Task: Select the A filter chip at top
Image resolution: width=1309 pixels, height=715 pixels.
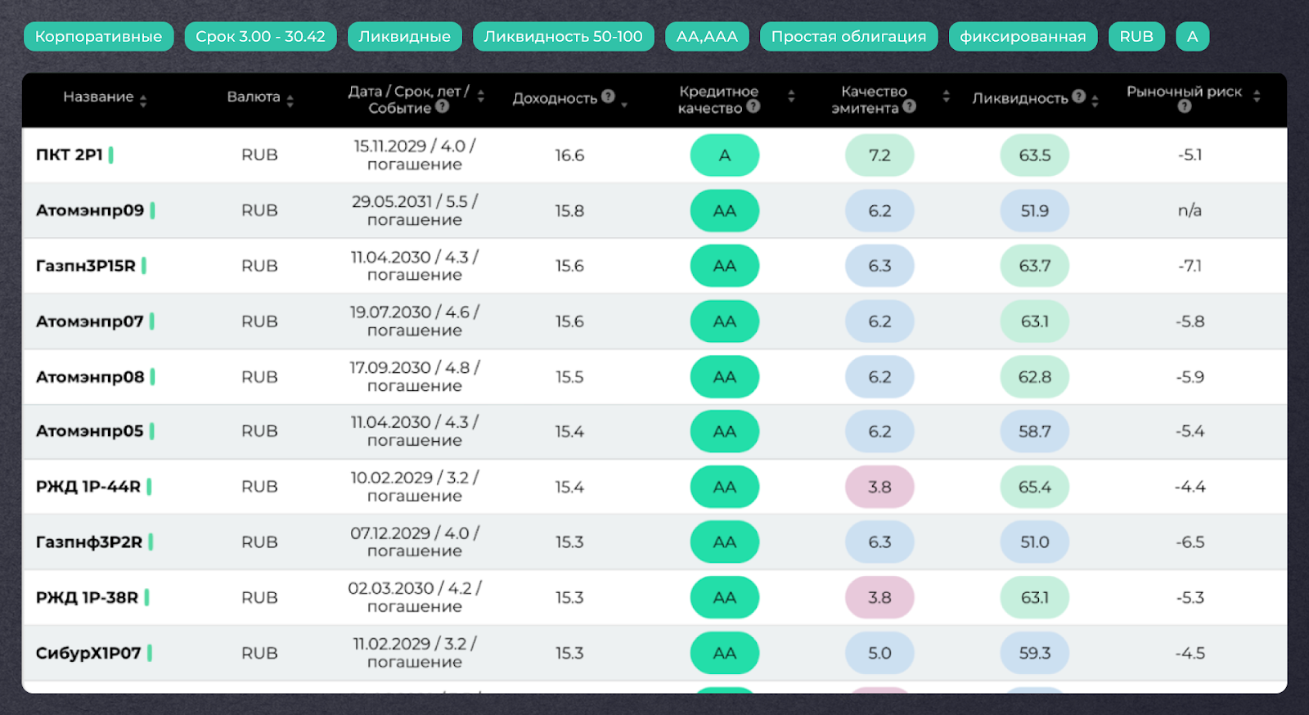Action: click(1192, 37)
